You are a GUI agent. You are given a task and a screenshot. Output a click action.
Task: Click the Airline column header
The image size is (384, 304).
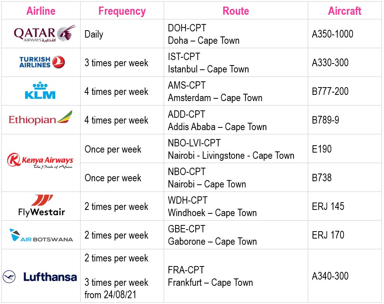(x=41, y=11)
